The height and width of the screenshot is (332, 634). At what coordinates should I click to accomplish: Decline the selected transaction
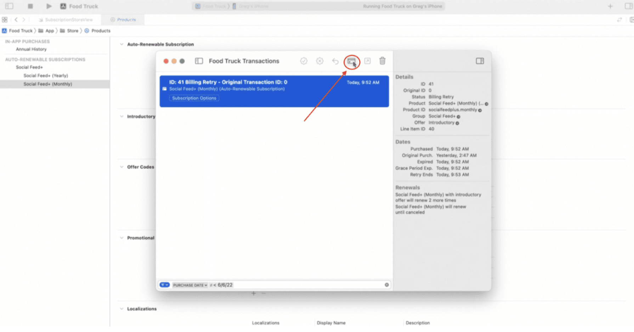click(319, 61)
